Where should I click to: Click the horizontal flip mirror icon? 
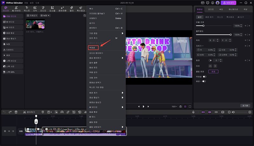coord(210,66)
